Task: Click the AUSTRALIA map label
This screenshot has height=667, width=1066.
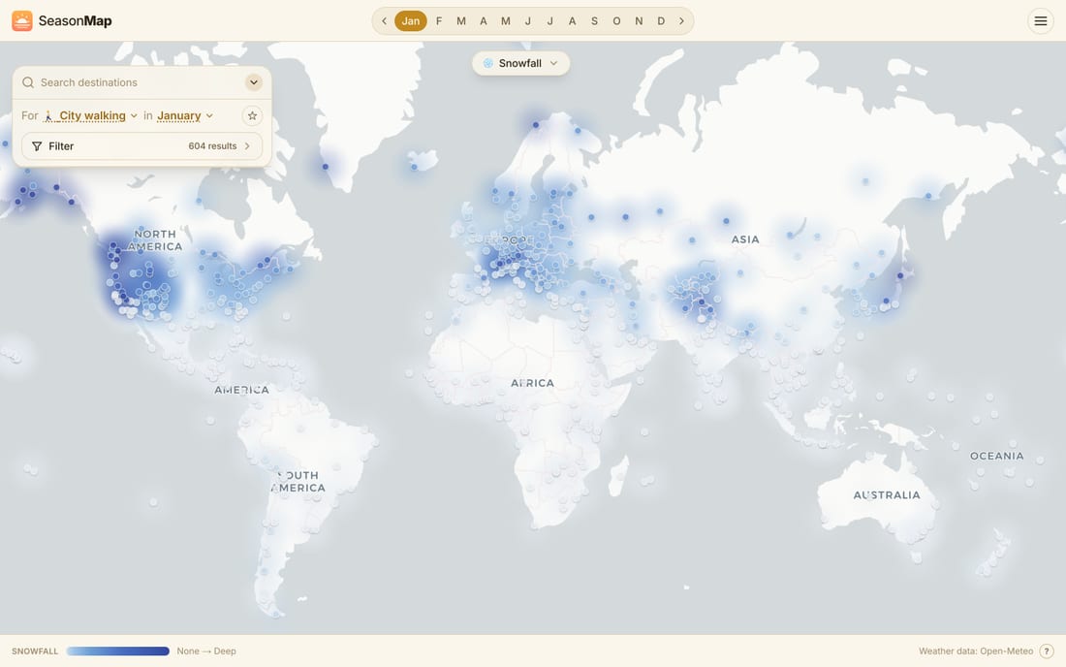Action: point(887,495)
